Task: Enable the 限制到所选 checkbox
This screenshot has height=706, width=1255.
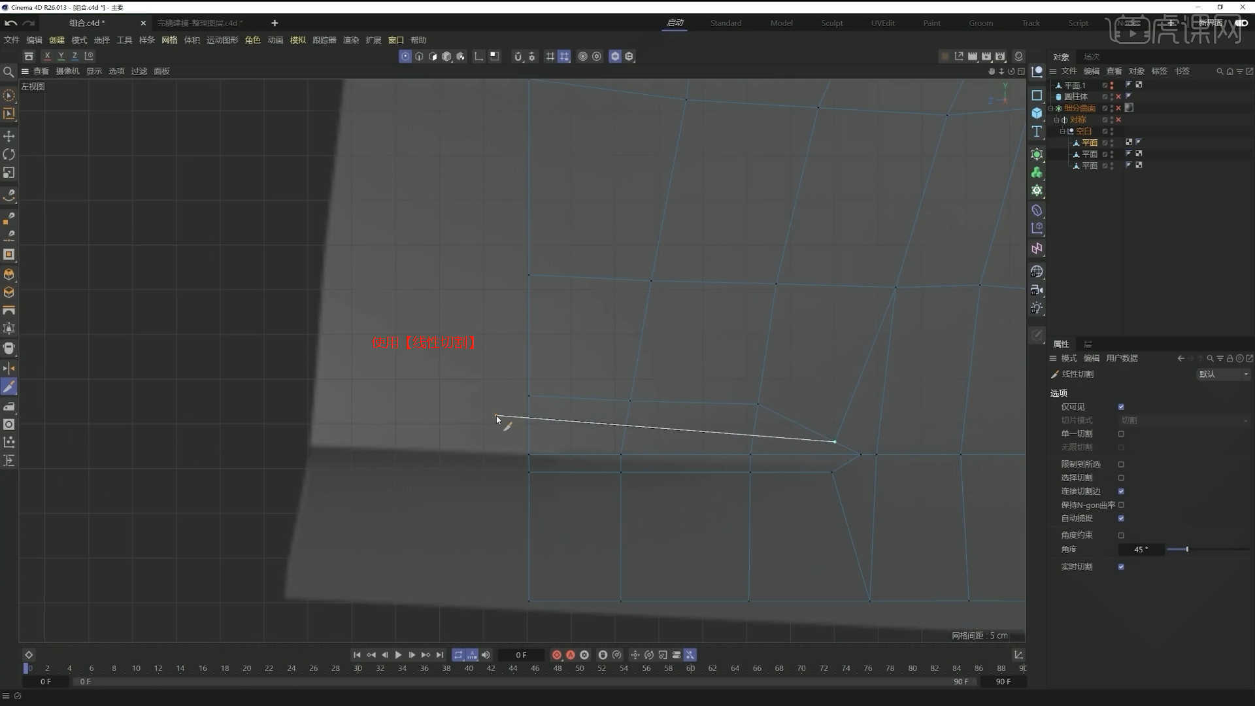Action: [x=1121, y=464]
